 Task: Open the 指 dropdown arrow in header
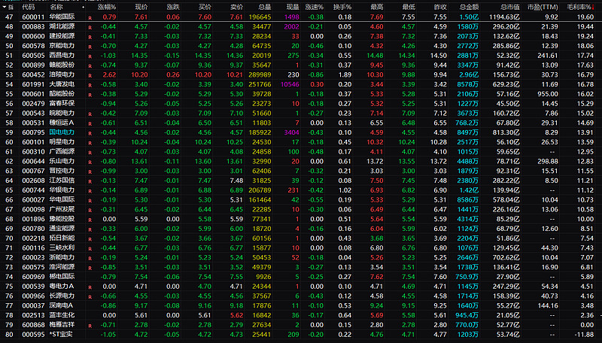(4, 7)
